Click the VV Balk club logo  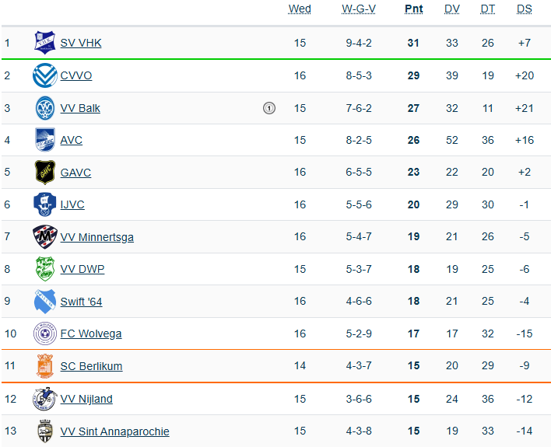(45, 108)
